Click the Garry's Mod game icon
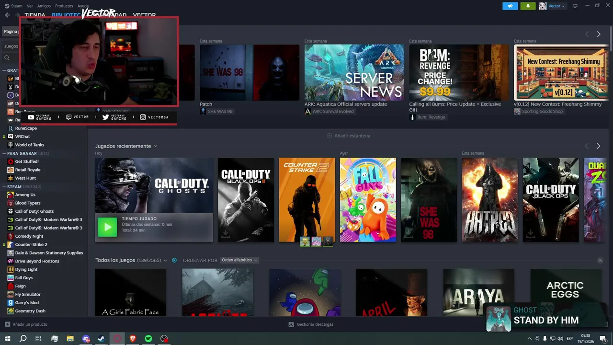Image resolution: width=613 pixels, height=345 pixels. (11, 302)
